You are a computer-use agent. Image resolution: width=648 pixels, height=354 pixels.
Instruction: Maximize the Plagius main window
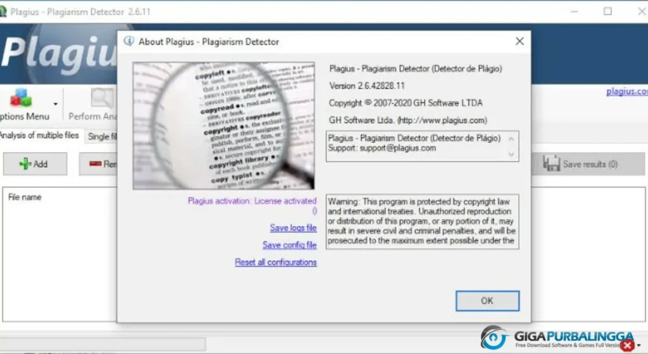click(x=607, y=11)
